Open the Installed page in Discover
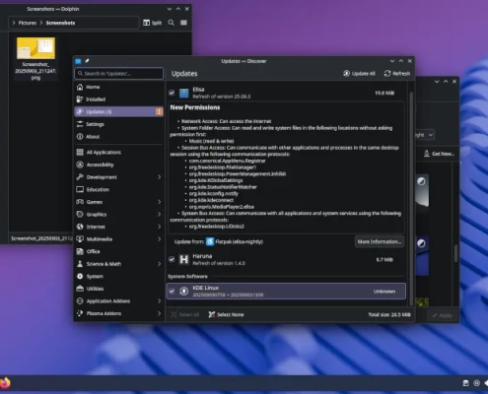Screen dimensions: 488x394 click(118, 99)
